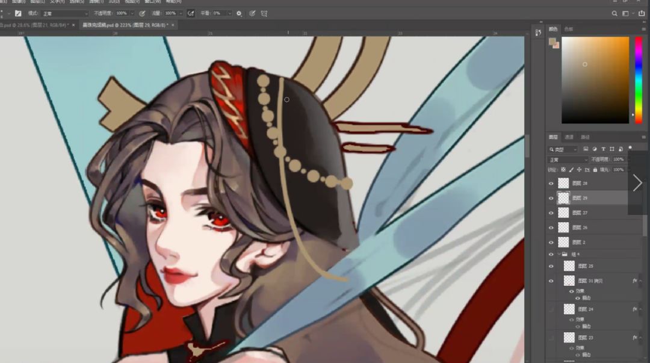Screen dimensions: 650x363
Task: Switch to 色板 swatches tab
Action: pos(568,29)
